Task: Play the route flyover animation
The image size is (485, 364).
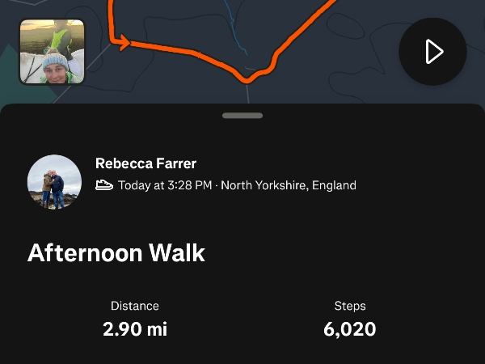Action: click(x=432, y=52)
